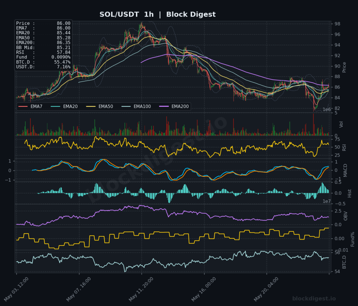
Task: Click the 2.5 tick on the OBV axis
Action: [338, 211]
